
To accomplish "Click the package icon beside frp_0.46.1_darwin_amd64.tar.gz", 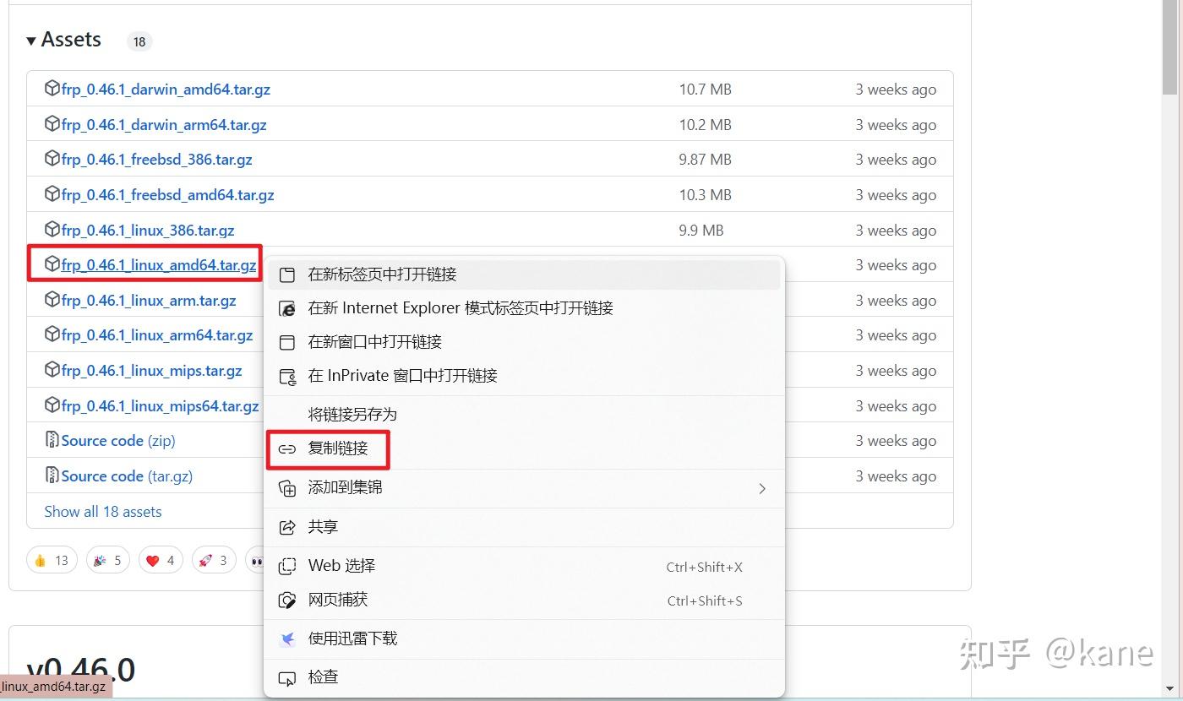I will [x=51, y=88].
